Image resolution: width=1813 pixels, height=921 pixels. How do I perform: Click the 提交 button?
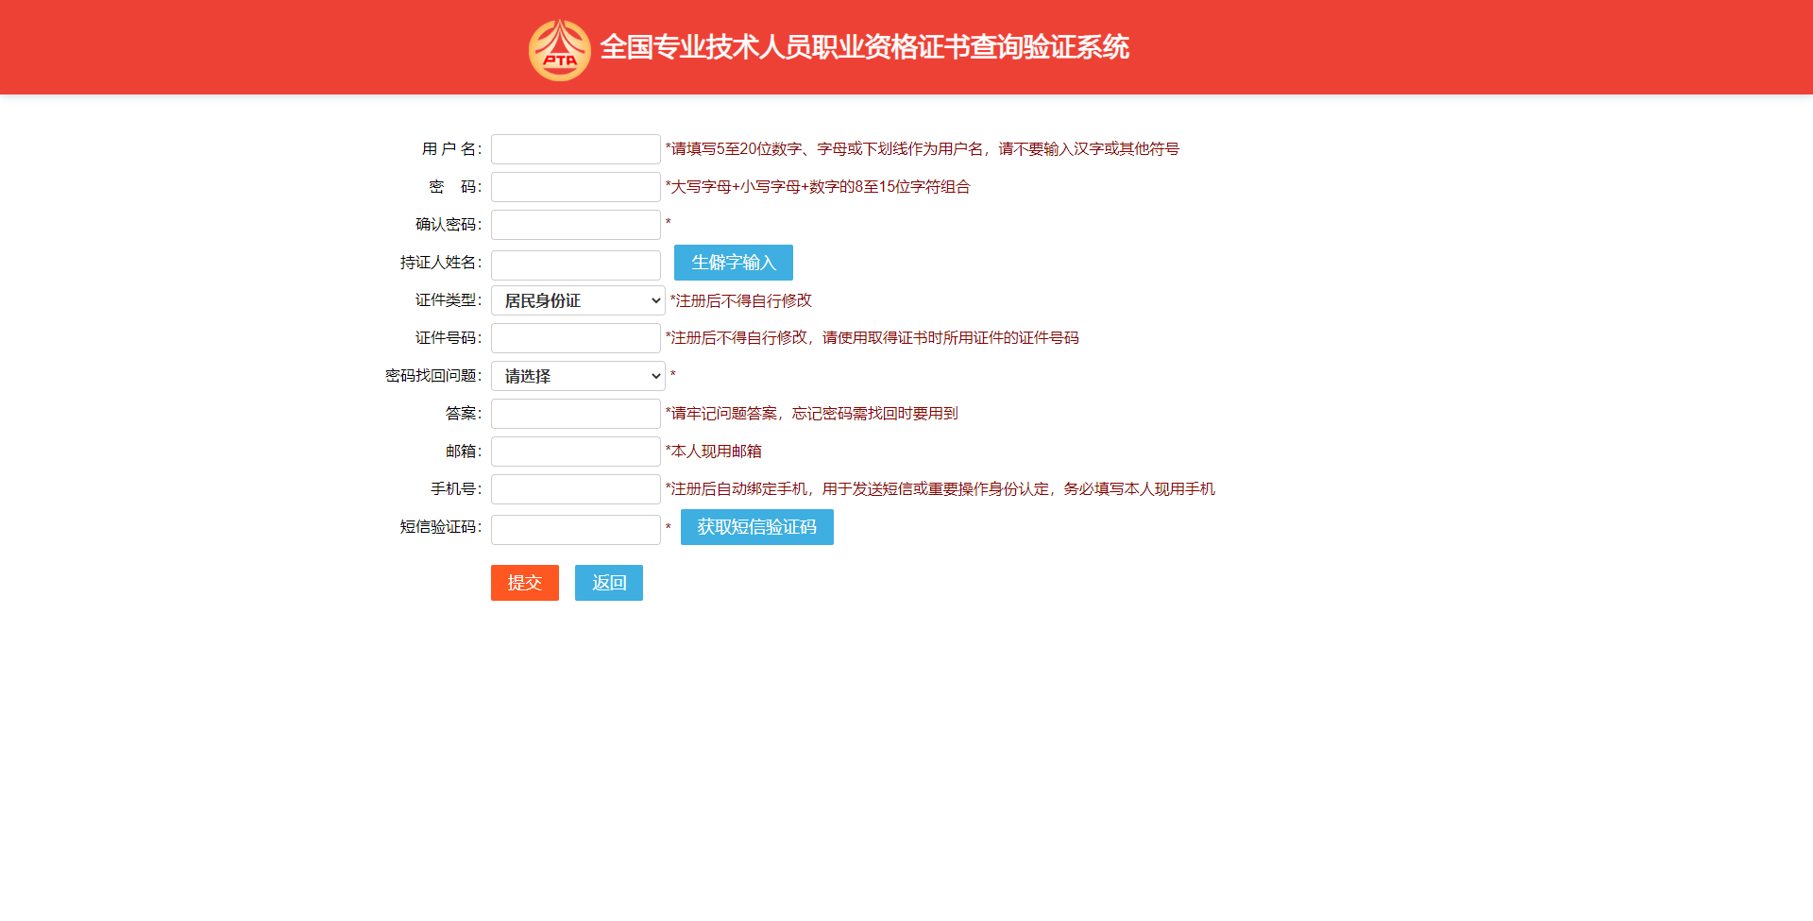tap(524, 583)
